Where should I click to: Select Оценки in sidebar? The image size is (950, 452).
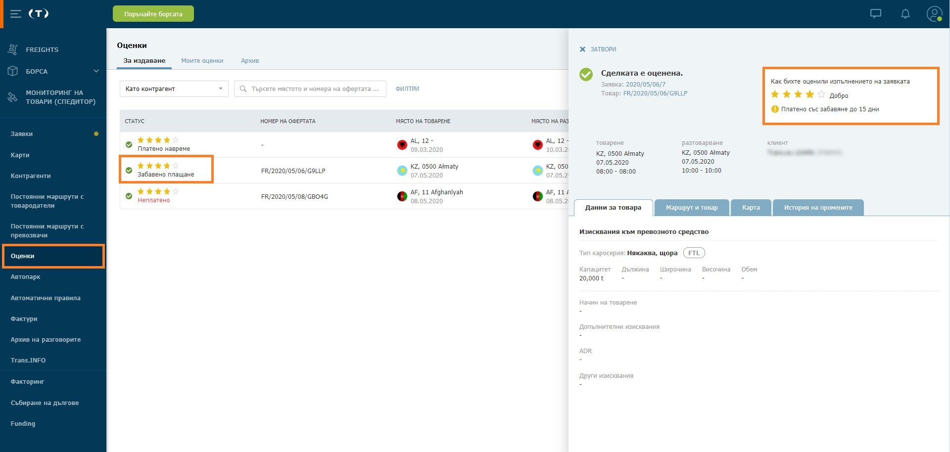53,256
